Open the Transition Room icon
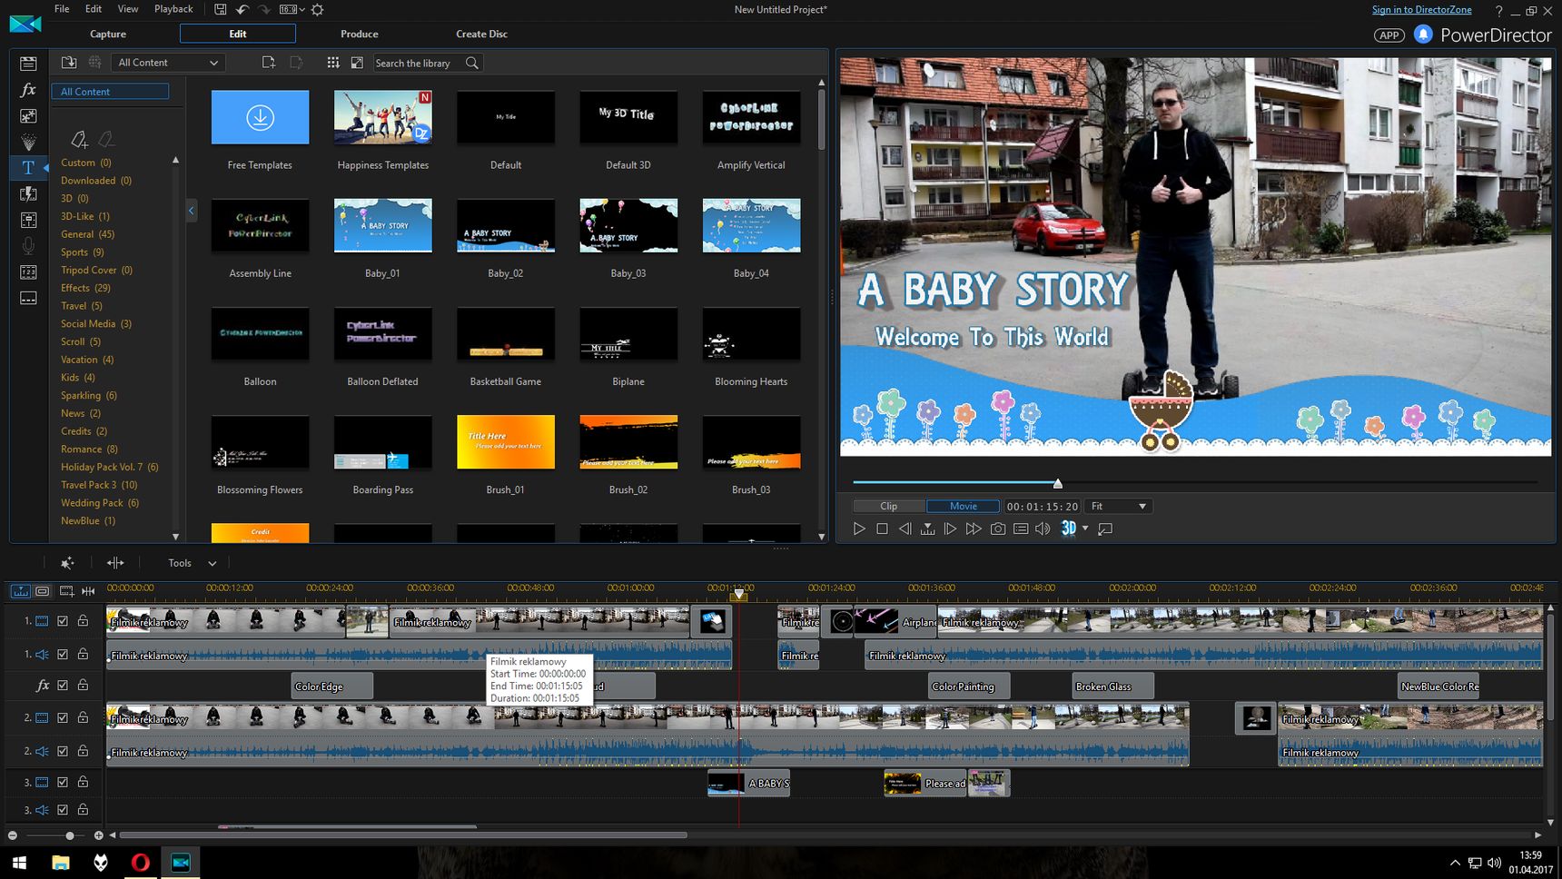This screenshot has height=879, width=1562. (28, 193)
